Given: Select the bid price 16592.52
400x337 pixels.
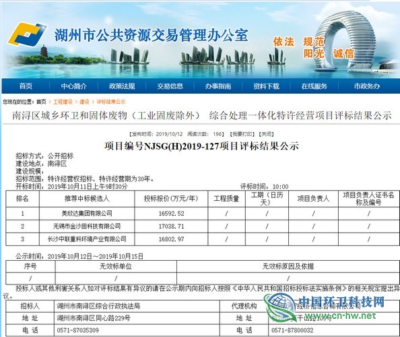Looking at the screenshot, I should click(x=172, y=214).
